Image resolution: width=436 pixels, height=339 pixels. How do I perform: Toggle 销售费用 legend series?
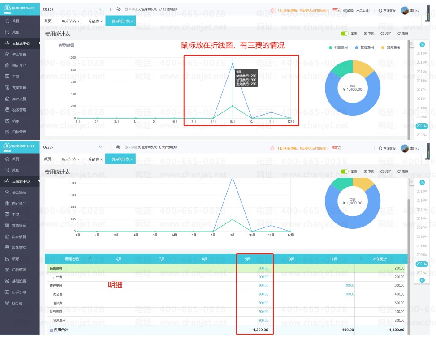click(x=338, y=47)
